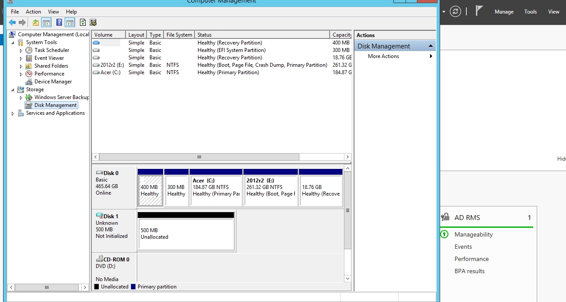
Task: Click the disk Settings toolbar icon
Action: 93,23
